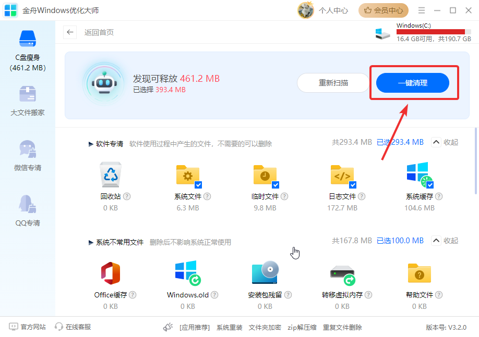The image size is (479, 337).
Task: Select the 回收站 recycle bin icon
Action: (111, 174)
